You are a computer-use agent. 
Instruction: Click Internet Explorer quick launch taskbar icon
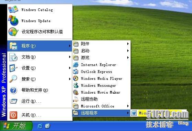[x=40, y=126]
